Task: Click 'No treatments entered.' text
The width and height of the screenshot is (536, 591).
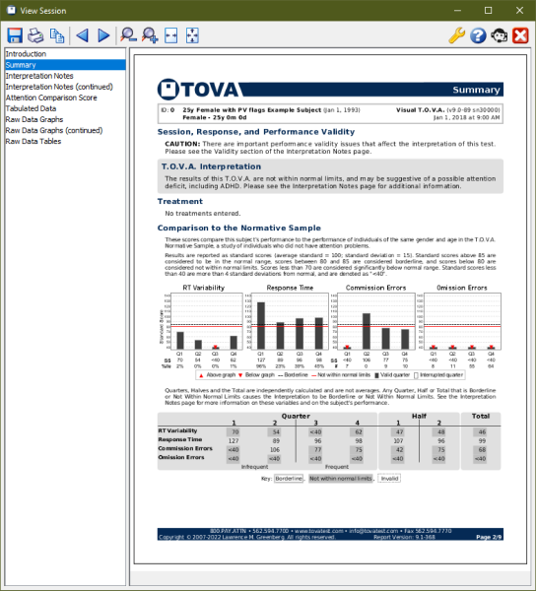Action: (x=202, y=214)
